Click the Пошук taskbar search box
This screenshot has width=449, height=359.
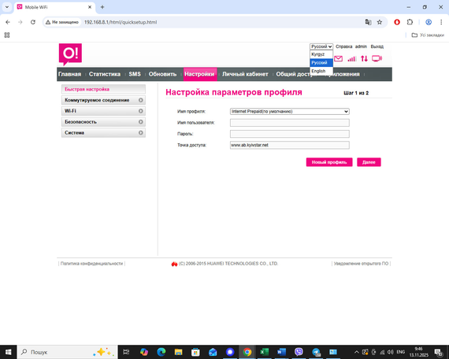(68, 352)
